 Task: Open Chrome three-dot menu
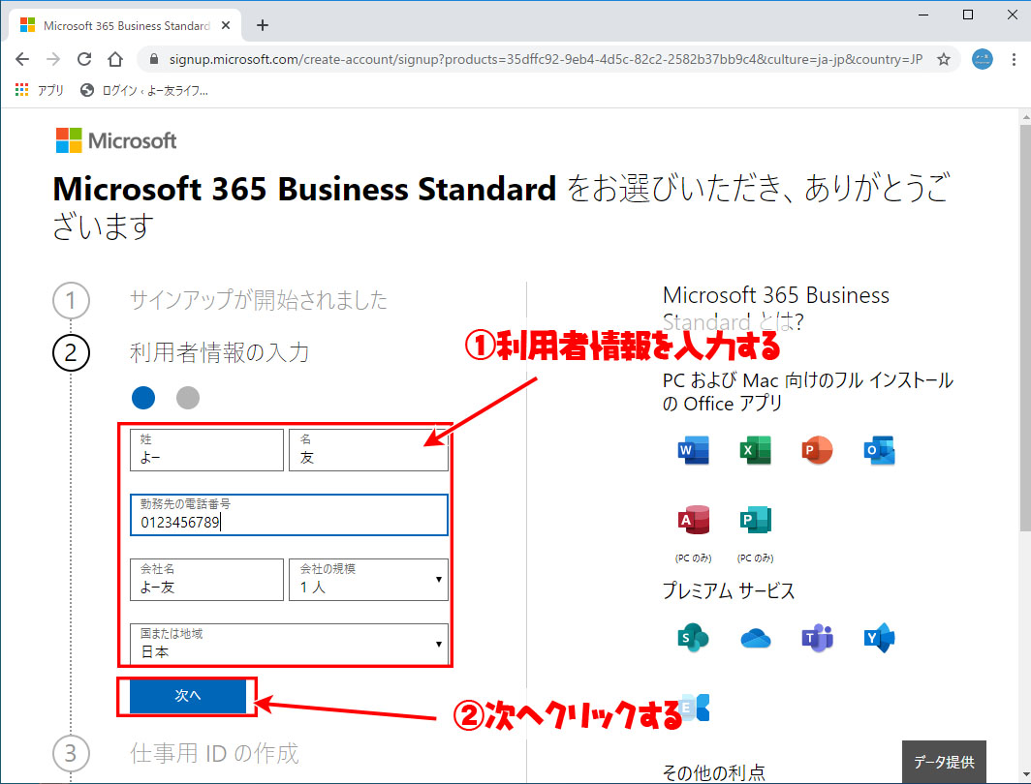click(x=1014, y=59)
